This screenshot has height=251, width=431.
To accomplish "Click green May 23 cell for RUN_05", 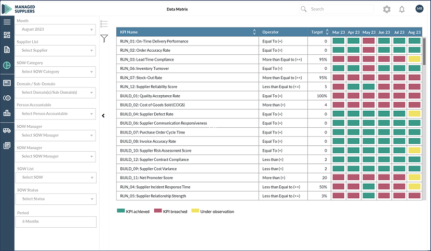I will (x=369, y=196).
